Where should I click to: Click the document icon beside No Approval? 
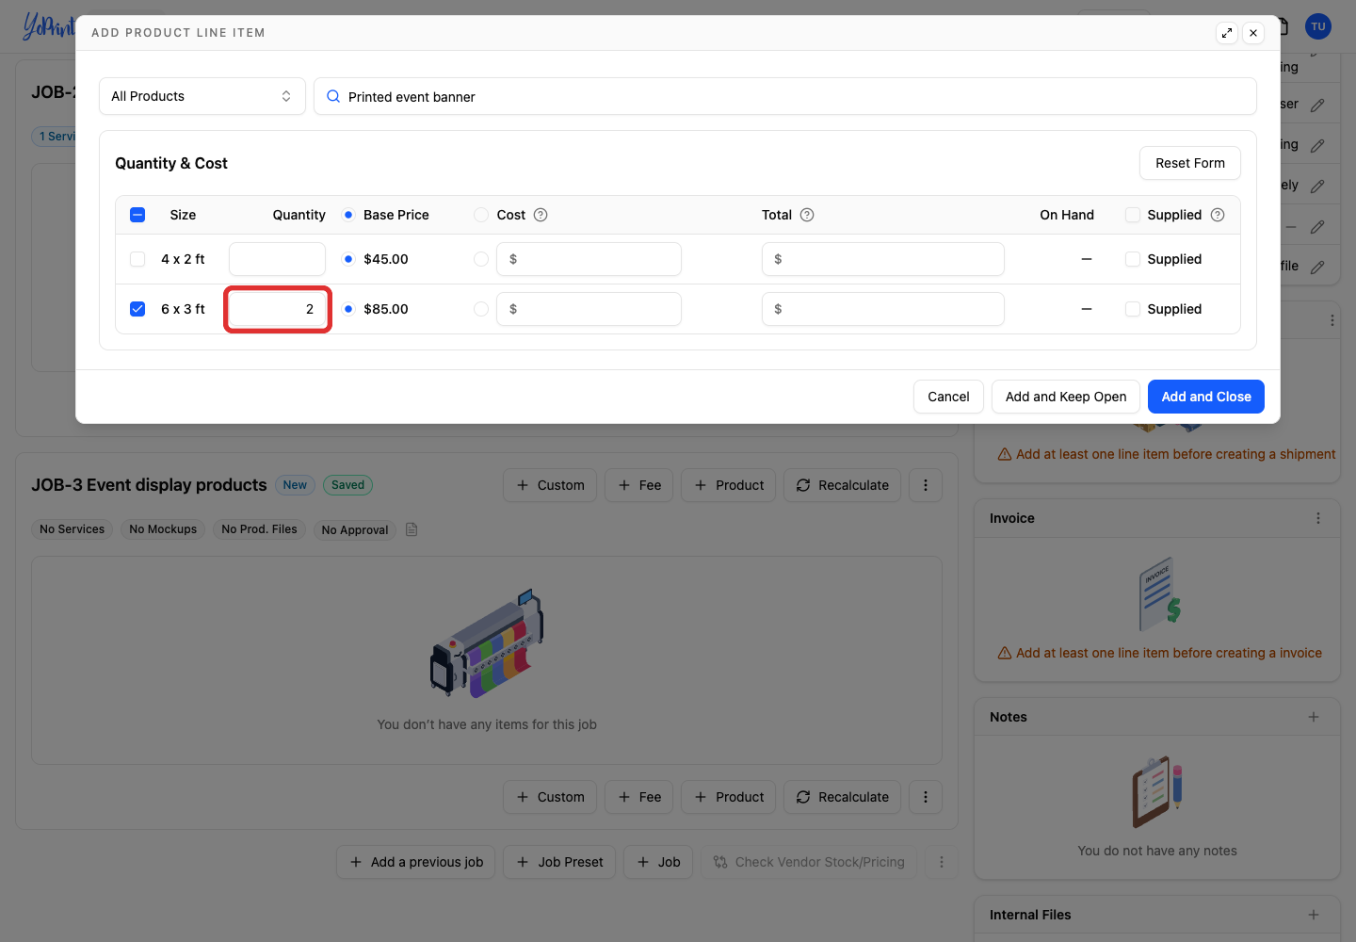click(x=412, y=529)
